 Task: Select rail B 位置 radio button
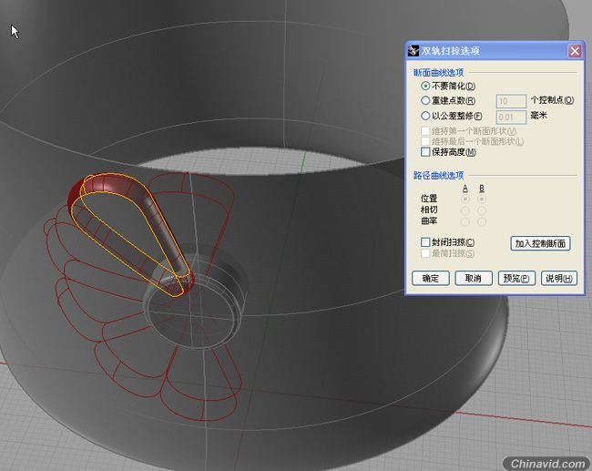482,199
